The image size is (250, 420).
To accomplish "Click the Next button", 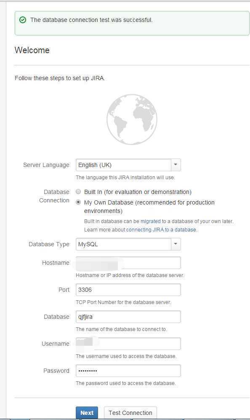I will tap(87, 413).
